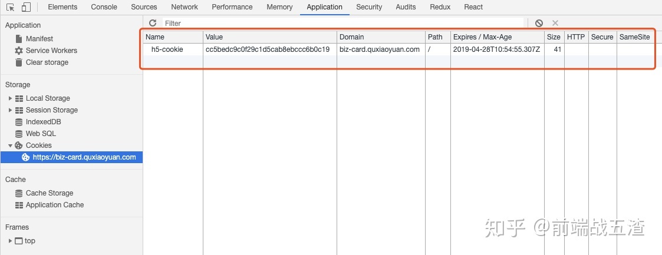Activate the inspect element picker icon
The width and height of the screenshot is (662, 255).
[11, 7]
